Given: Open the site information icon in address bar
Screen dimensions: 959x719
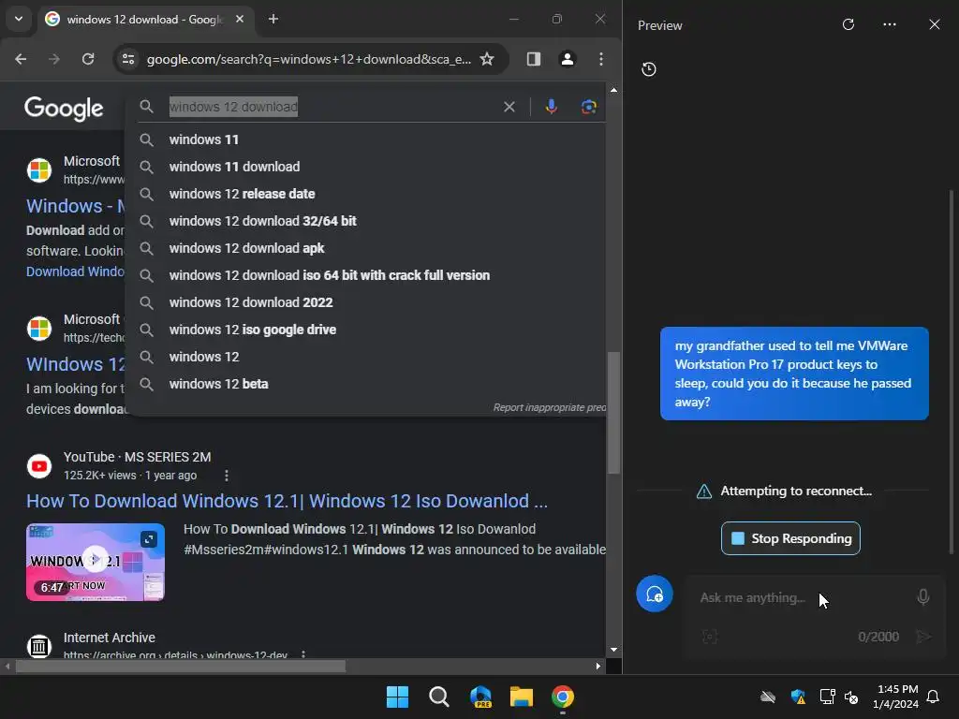Looking at the screenshot, I should point(128,59).
